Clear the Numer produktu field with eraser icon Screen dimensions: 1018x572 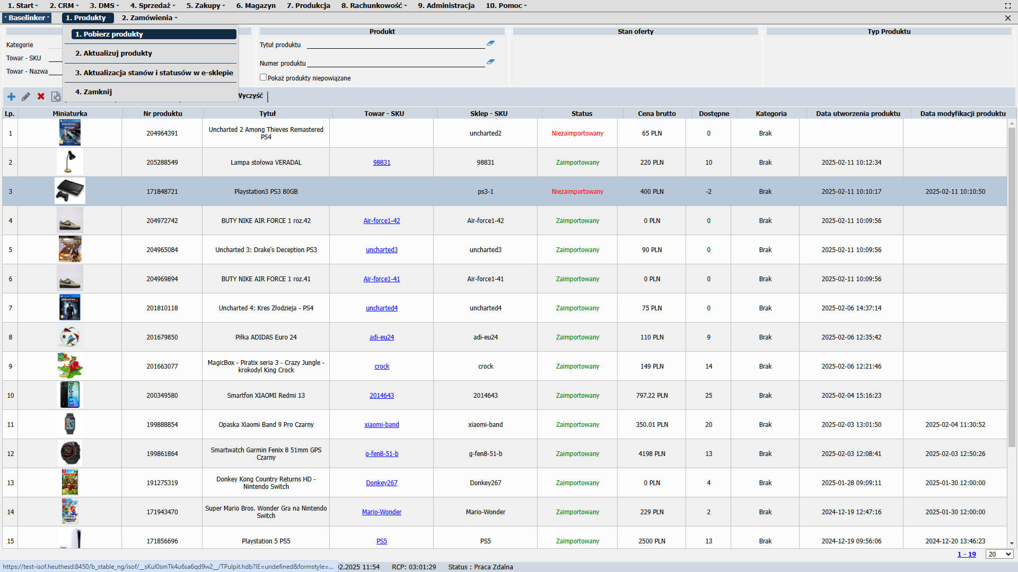490,62
